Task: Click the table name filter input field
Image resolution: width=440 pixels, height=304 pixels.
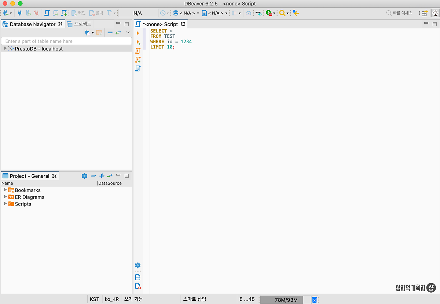Action: pos(66,41)
